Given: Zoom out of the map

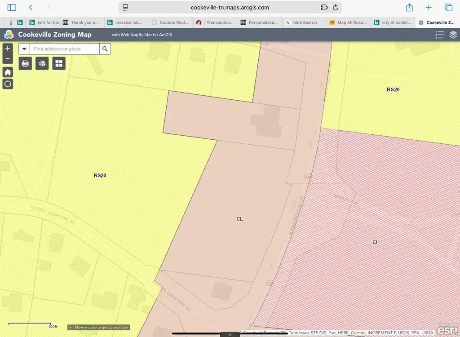Looking at the screenshot, I should coord(8,58).
